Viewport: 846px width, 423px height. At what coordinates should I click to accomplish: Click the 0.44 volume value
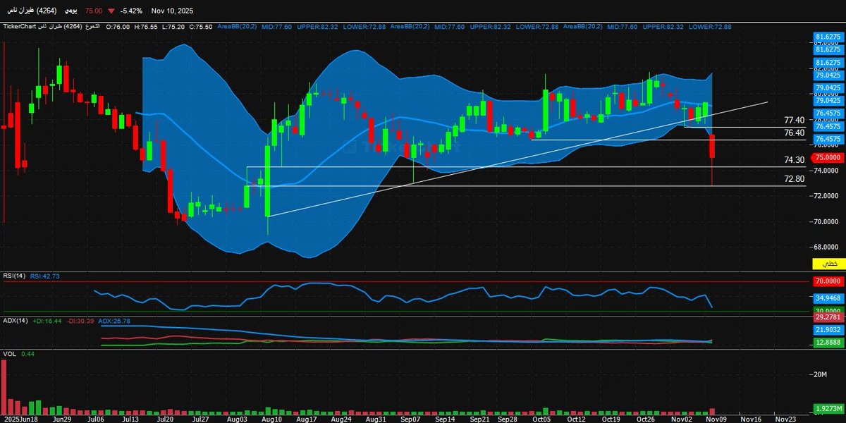pyautogui.click(x=28, y=354)
